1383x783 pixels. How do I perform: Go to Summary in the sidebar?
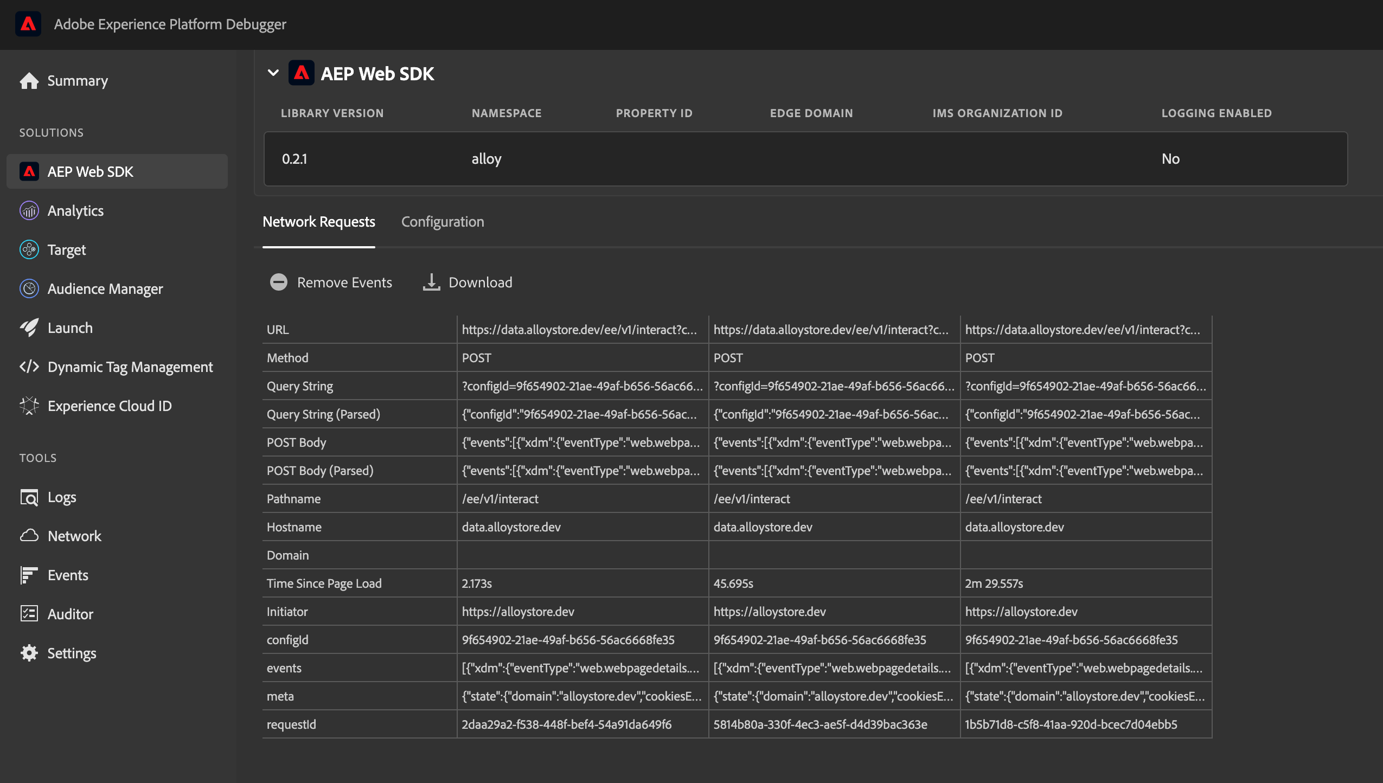(78, 81)
